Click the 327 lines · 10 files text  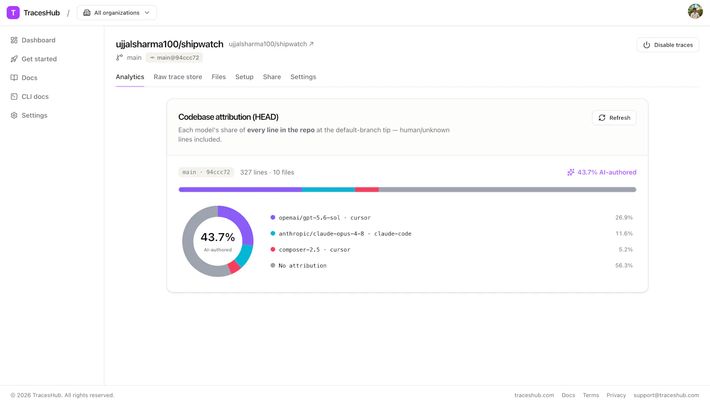click(x=267, y=172)
